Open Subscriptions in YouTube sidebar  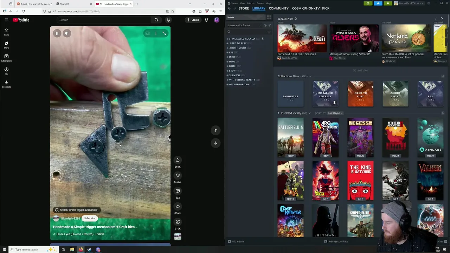coord(6,58)
